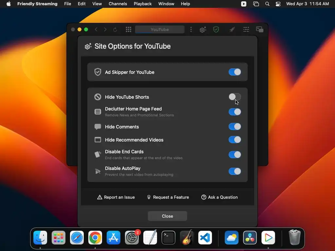This screenshot has width=335, height=251.
Task: Open Finder from the dock
Action: pyautogui.click(x=40, y=238)
